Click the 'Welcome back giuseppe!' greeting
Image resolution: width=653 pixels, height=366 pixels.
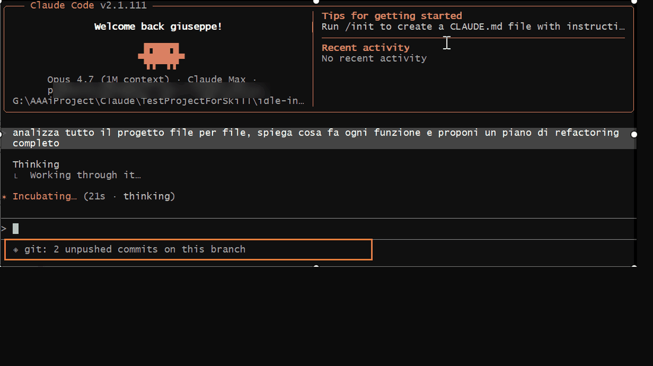click(158, 27)
